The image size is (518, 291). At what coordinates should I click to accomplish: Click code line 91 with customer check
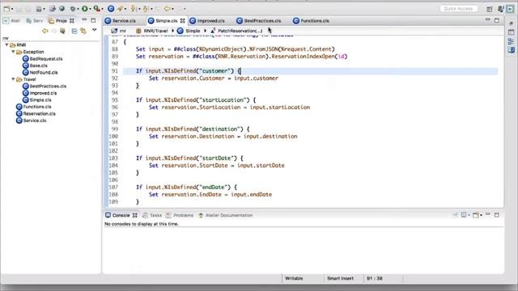tap(311, 71)
